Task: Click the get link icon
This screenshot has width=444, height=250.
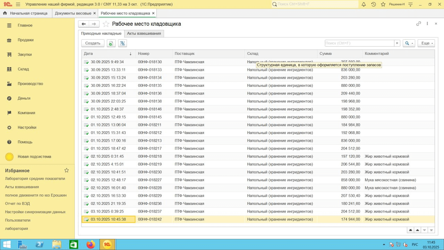Action: pos(419,24)
